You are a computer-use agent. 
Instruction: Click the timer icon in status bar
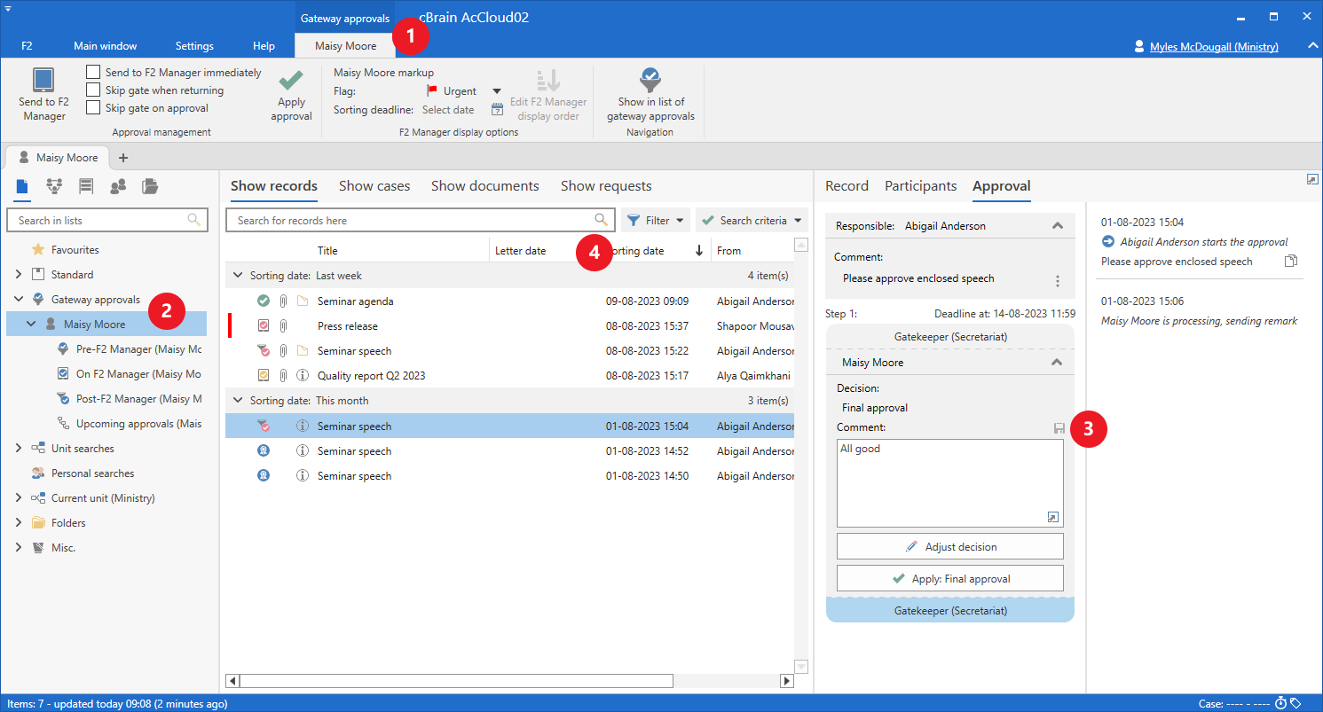point(1280,703)
